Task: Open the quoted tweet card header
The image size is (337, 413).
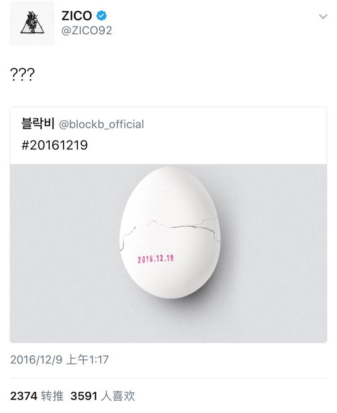Action: [168, 135]
